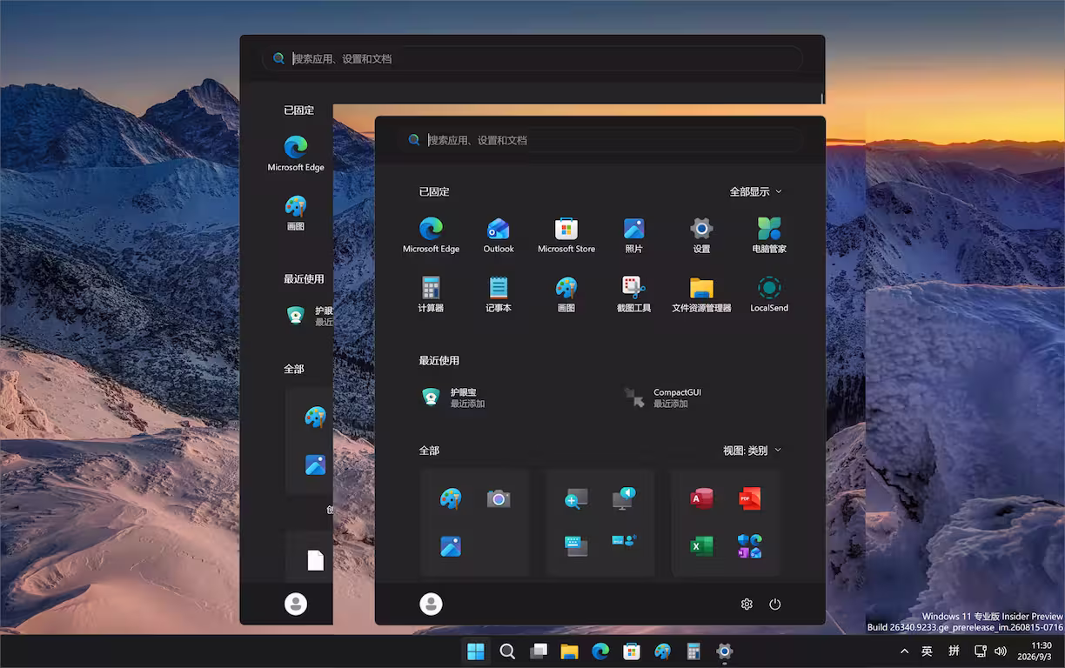Launch 截图工具 from the pinned grid
The width and height of the screenshot is (1065, 668).
point(634,295)
